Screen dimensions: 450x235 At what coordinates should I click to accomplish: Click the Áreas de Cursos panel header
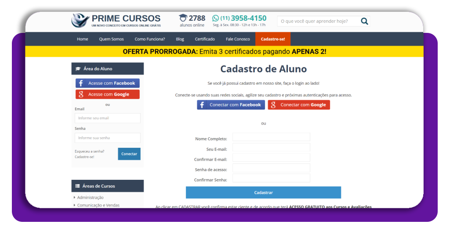(x=108, y=186)
